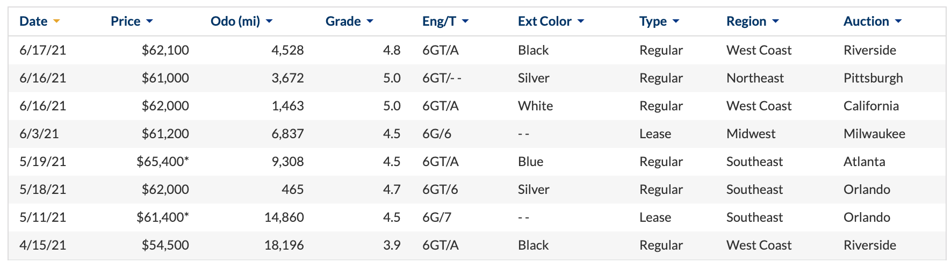Click the Auction column header label
The height and width of the screenshot is (270, 951).
click(x=866, y=21)
